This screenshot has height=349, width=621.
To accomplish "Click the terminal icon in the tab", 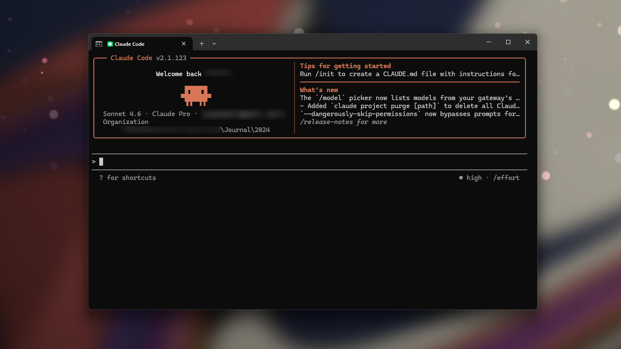I will tap(99, 44).
